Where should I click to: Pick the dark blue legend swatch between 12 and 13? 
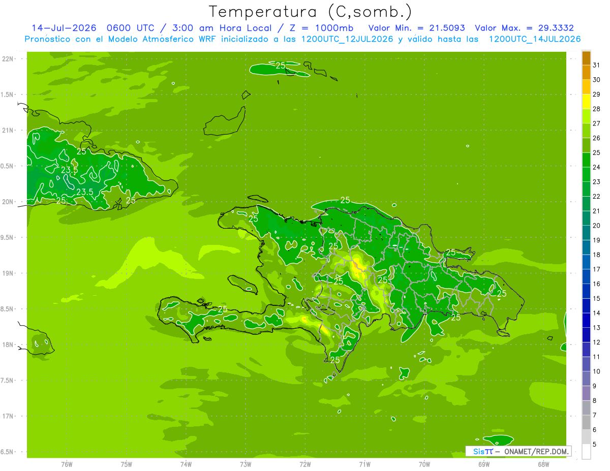click(x=586, y=335)
